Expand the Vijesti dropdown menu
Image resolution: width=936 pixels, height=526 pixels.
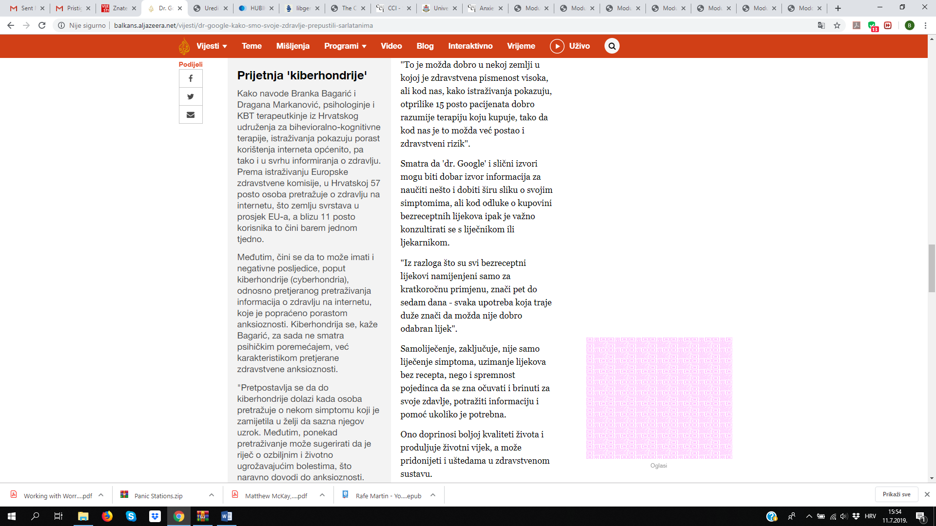tap(212, 46)
